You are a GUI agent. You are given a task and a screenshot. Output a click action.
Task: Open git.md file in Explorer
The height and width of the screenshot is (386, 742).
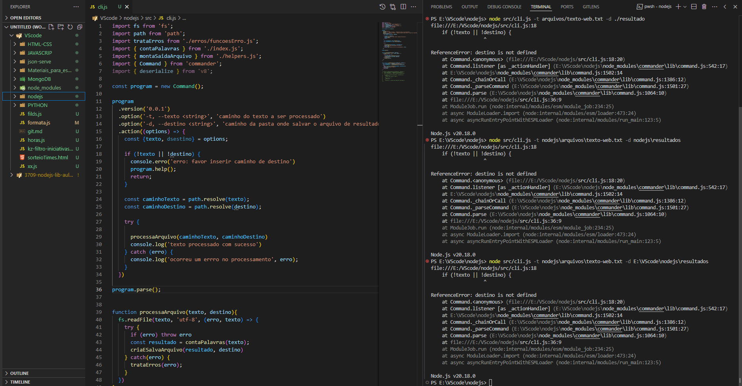click(x=44, y=132)
